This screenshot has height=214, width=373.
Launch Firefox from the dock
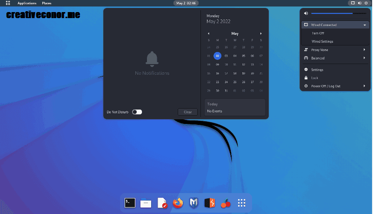(x=178, y=203)
